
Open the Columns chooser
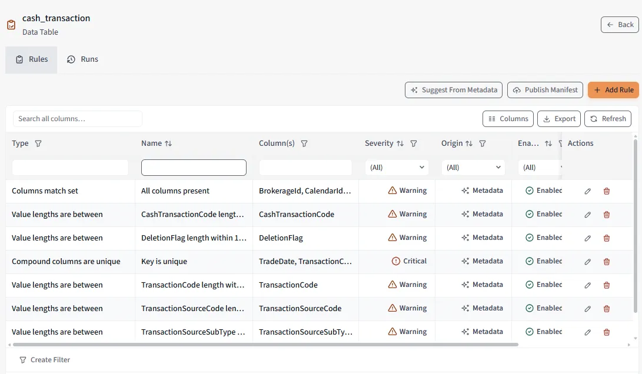coord(508,119)
